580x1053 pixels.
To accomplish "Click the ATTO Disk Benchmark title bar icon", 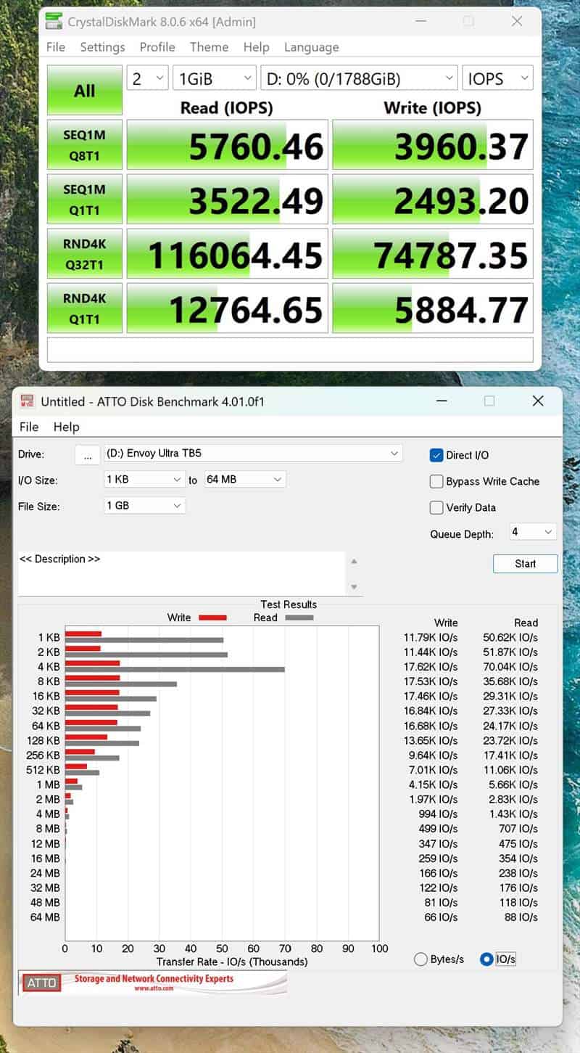I will tap(28, 401).
